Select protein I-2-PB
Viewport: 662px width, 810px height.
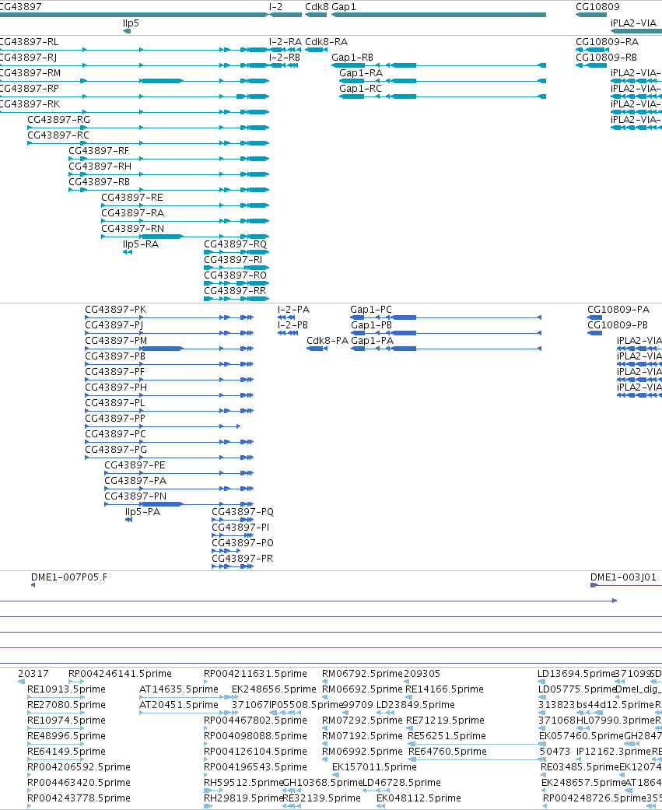click(x=288, y=333)
